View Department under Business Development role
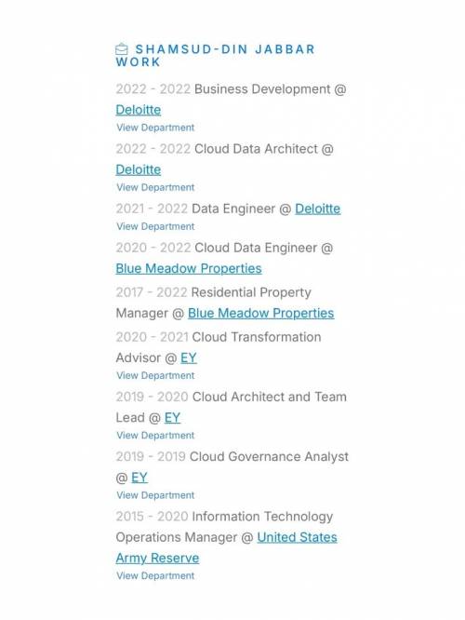The width and height of the screenshot is (465, 620). tap(155, 128)
